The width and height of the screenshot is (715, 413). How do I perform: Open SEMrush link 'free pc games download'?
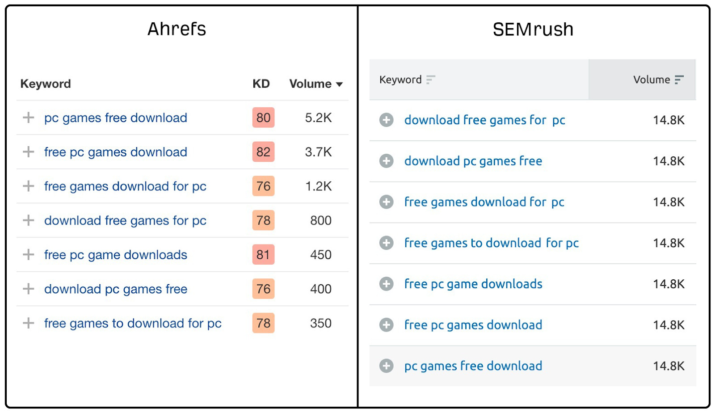473,325
